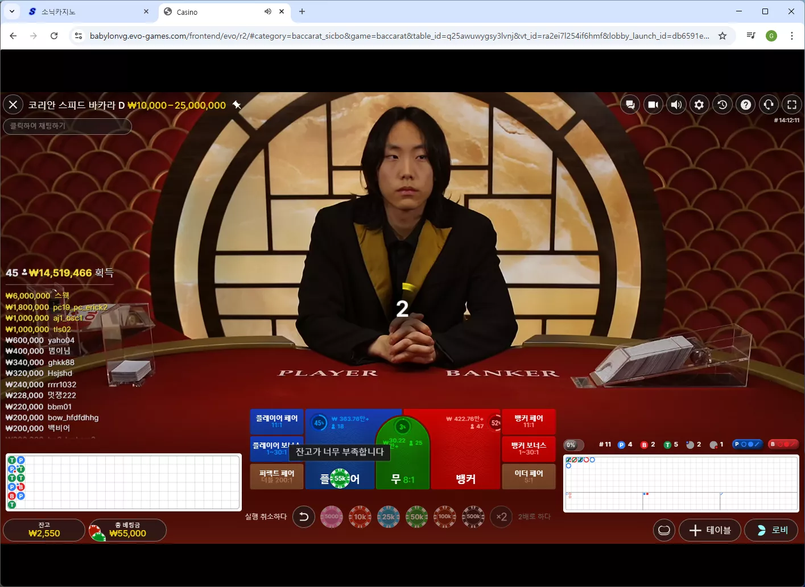Click the 55k chip on Player area
The image size is (805, 587).
(x=340, y=478)
